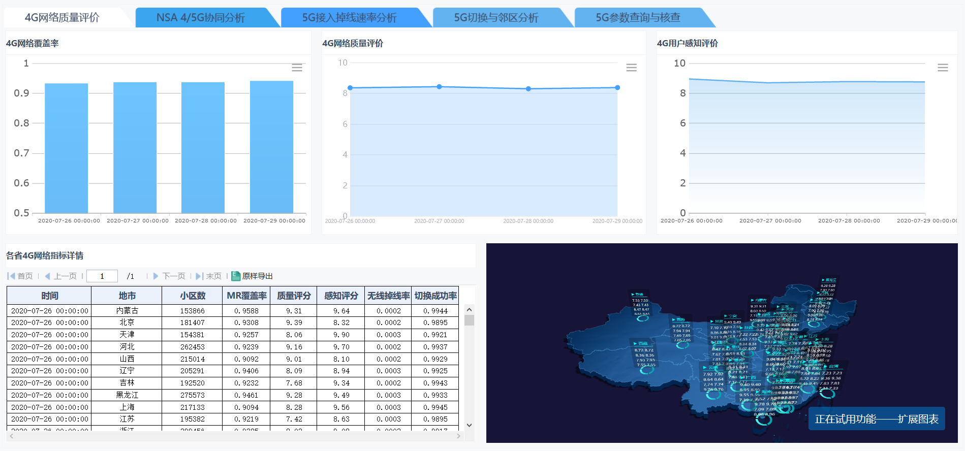Open the 4G网络覆盖率 chart hamburger menu
Image resolution: width=965 pixels, height=451 pixels.
tap(297, 68)
